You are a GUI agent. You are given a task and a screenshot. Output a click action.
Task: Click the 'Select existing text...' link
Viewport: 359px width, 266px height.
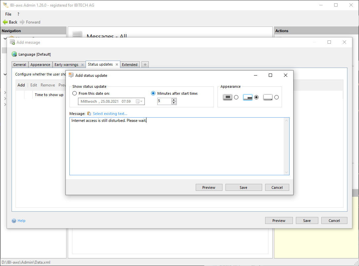110,114
